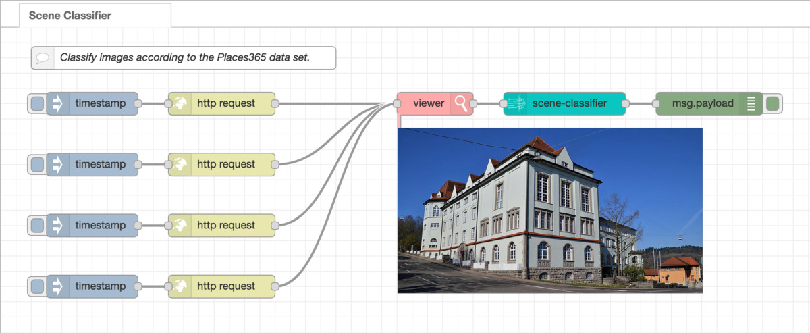Select the bottom http request node label
Image resolution: width=810 pixels, height=333 pixels.
[226, 286]
